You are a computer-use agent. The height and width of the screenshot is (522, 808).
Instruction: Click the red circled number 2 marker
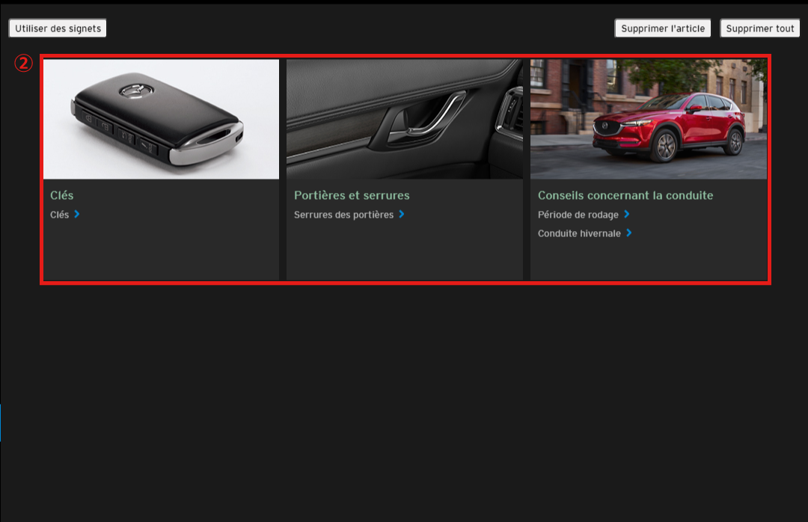pyautogui.click(x=24, y=64)
